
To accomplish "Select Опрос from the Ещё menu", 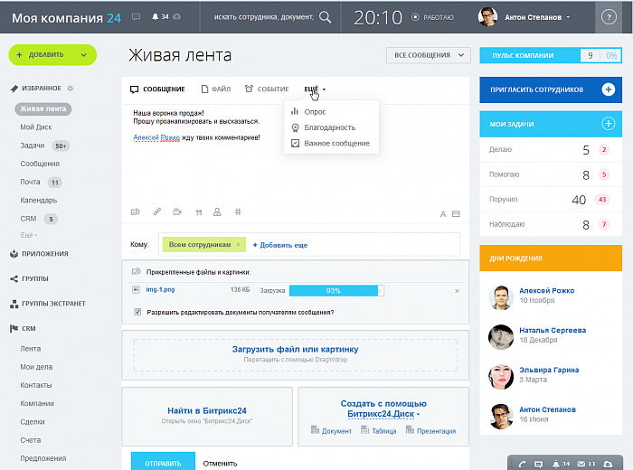I will tap(315, 111).
